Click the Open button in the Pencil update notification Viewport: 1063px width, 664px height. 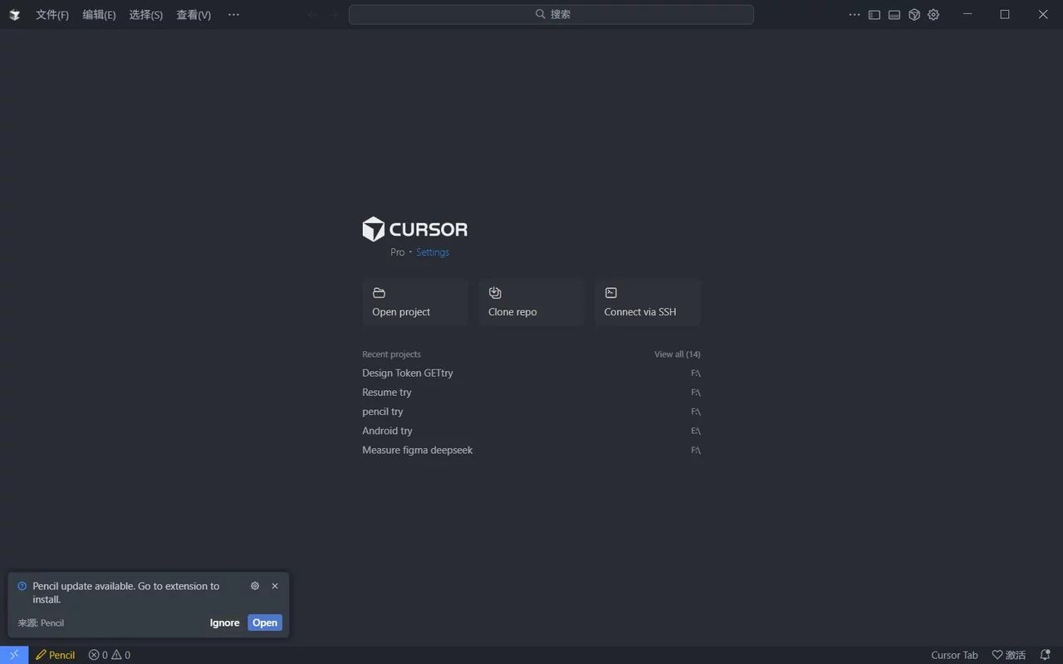click(x=264, y=622)
